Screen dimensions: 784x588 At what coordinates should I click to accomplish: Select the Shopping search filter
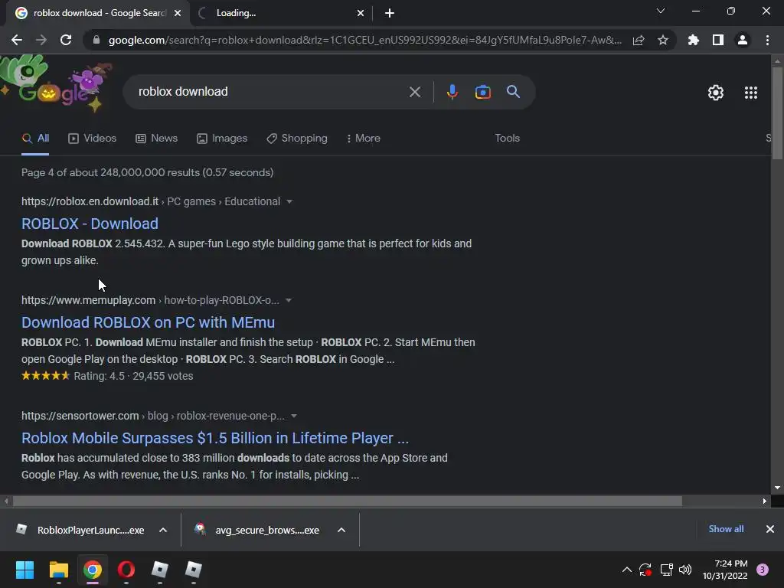pyautogui.click(x=297, y=139)
